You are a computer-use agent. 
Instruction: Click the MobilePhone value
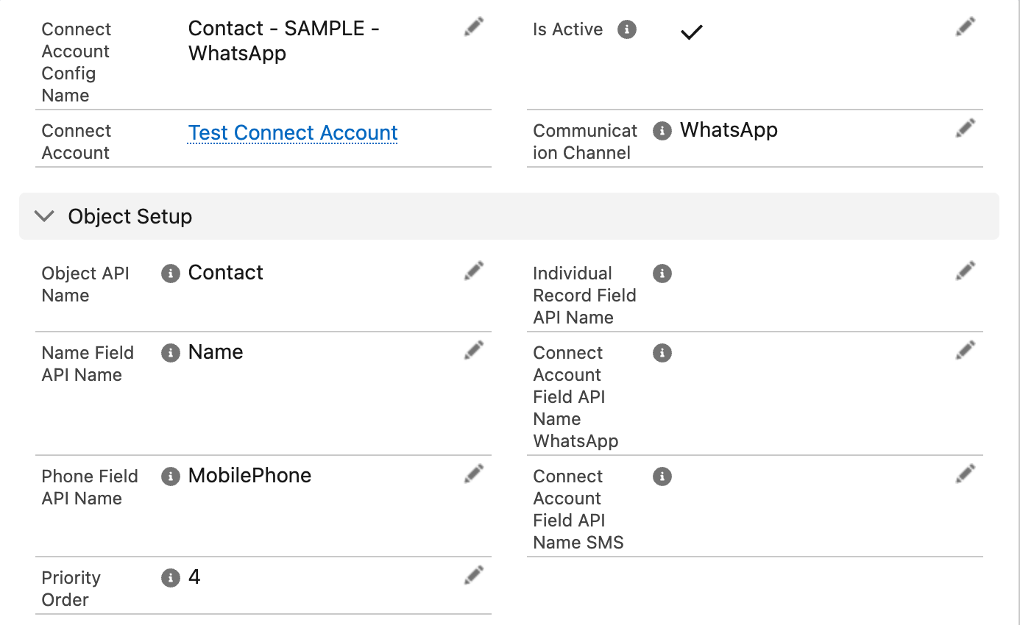pos(249,476)
